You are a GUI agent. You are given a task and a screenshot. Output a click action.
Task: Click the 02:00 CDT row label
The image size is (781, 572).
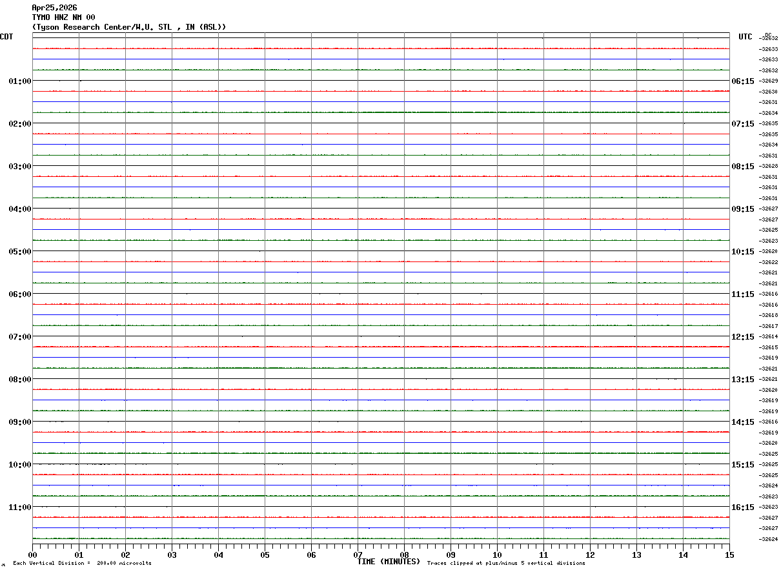click(19, 123)
